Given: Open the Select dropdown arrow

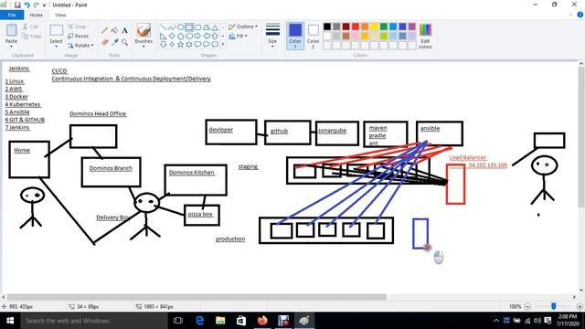Looking at the screenshot, I should [x=57, y=47].
